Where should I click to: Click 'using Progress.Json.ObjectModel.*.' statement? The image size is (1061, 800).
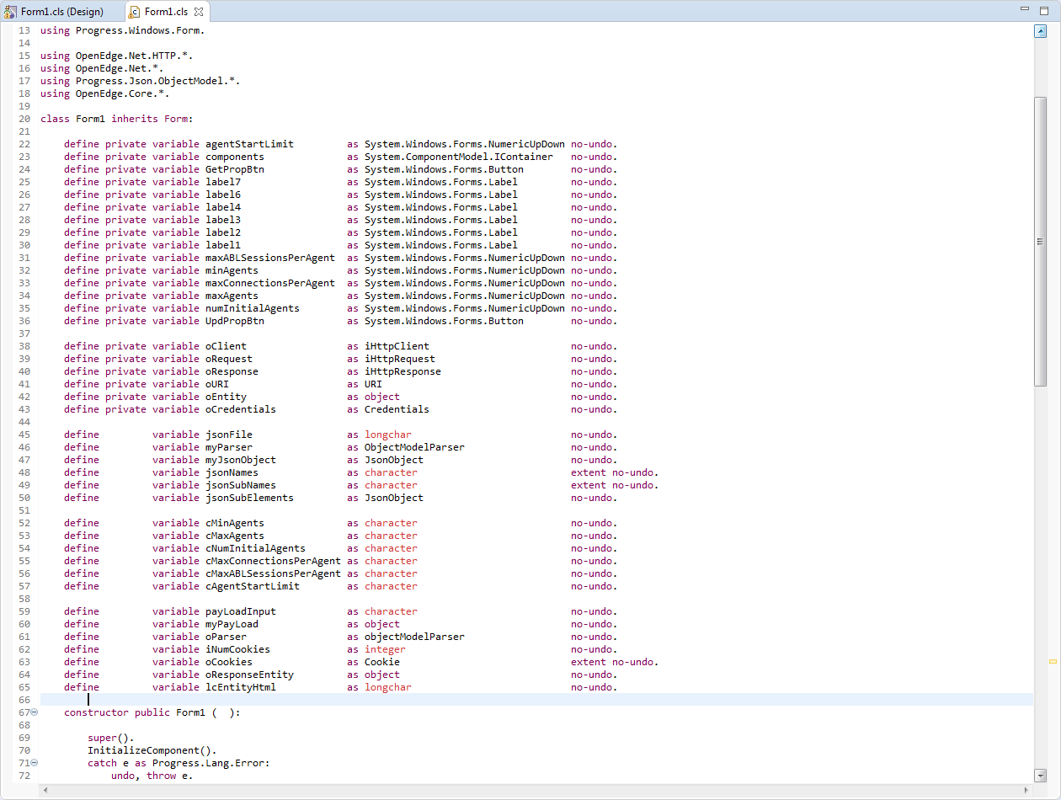[x=141, y=81]
